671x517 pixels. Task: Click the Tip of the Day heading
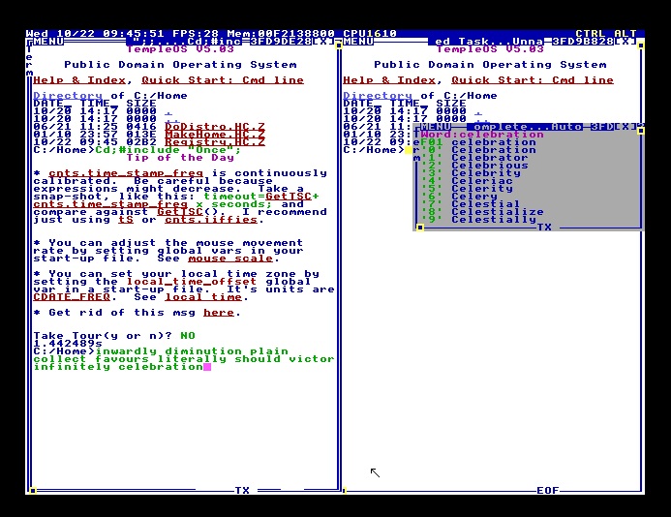(180, 158)
